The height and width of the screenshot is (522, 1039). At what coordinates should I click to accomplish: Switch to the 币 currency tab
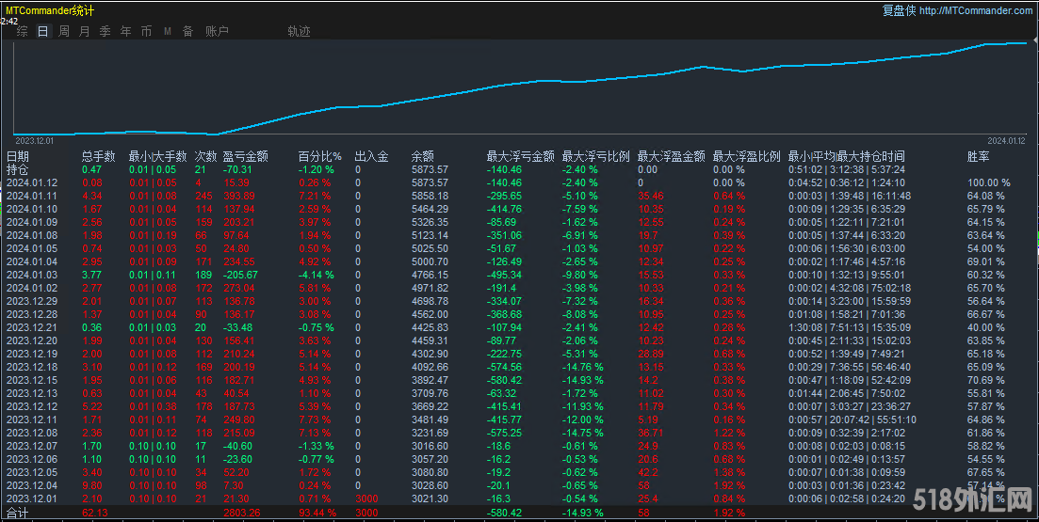point(146,31)
